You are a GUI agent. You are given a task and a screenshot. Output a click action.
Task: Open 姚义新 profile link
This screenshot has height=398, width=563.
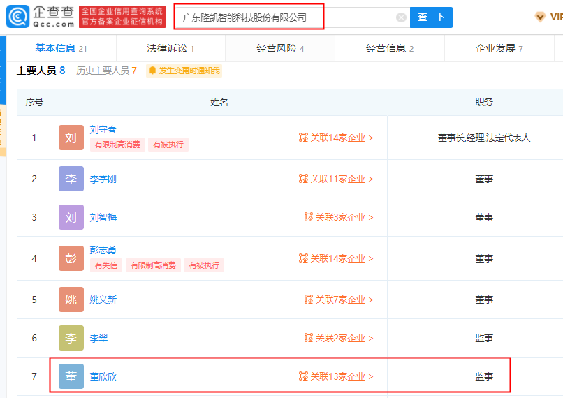[x=103, y=300]
